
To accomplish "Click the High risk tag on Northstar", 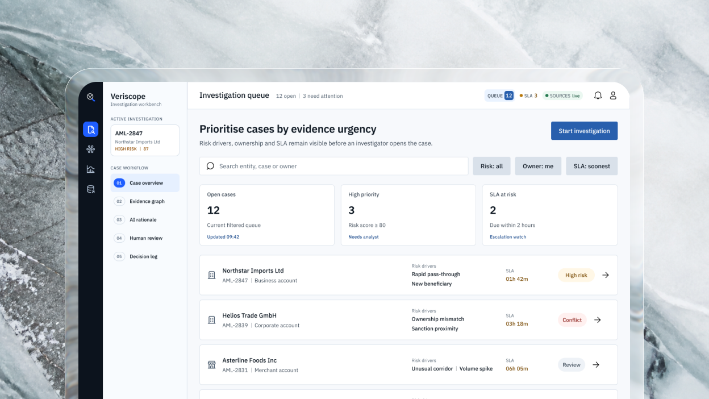I will point(576,275).
